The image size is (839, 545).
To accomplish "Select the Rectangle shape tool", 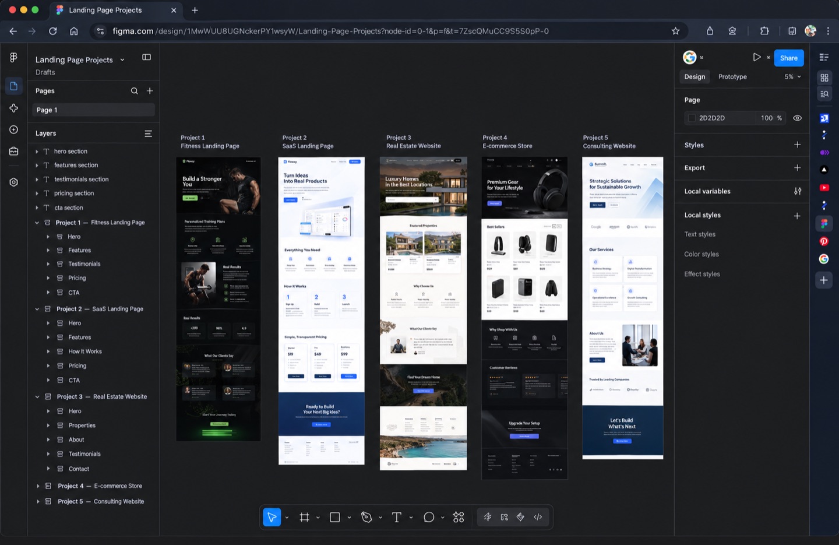I will pyautogui.click(x=334, y=517).
